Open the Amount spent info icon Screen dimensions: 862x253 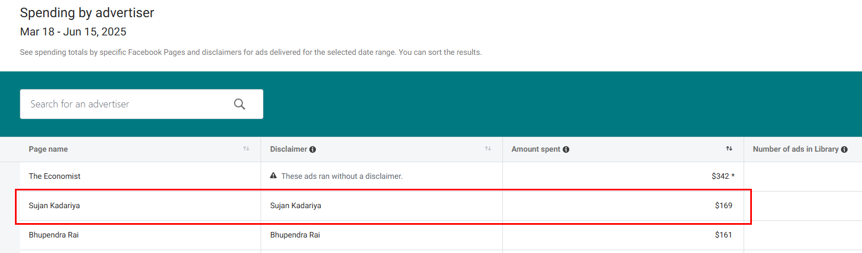click(x=566, y=149)
